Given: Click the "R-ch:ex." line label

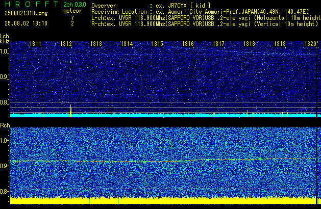Looking at the screenshot, I should 104,24.
